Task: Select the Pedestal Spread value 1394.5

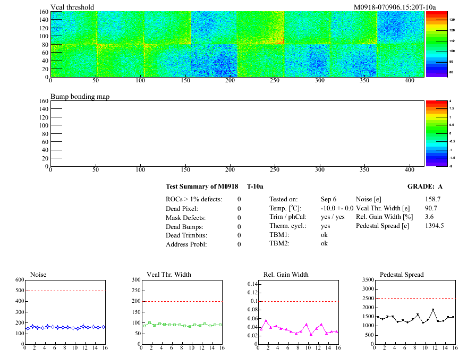Action: pyautogui.click(x=434, y=226)
